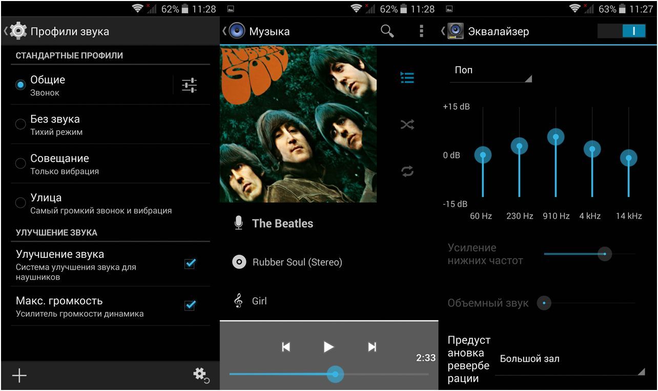Skip to the previous track
The image size is (658, 391).
pos(286,347)
